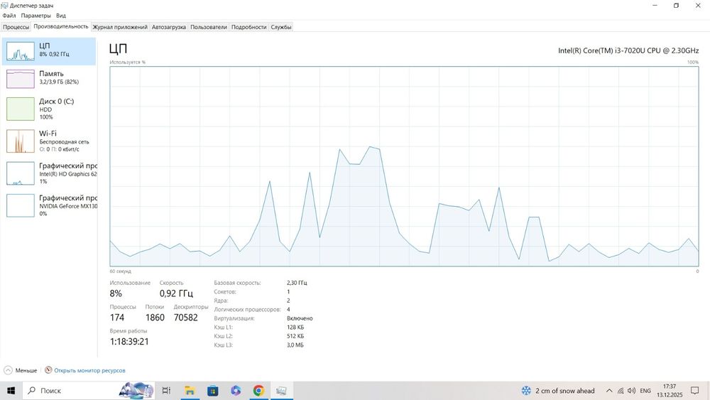710x400 pixels.
Task: Click the ENG language indicator
Action: 645,391
